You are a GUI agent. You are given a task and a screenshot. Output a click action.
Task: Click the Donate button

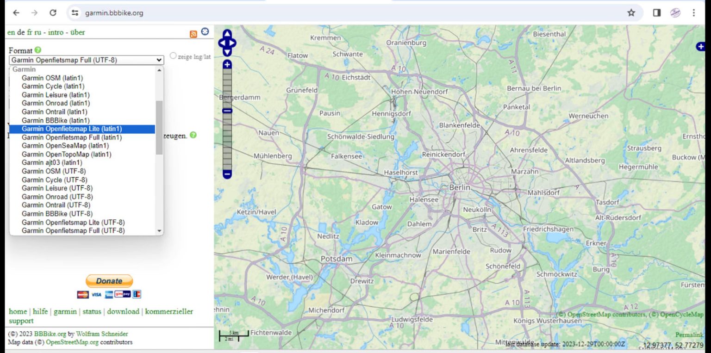[109, 281]
